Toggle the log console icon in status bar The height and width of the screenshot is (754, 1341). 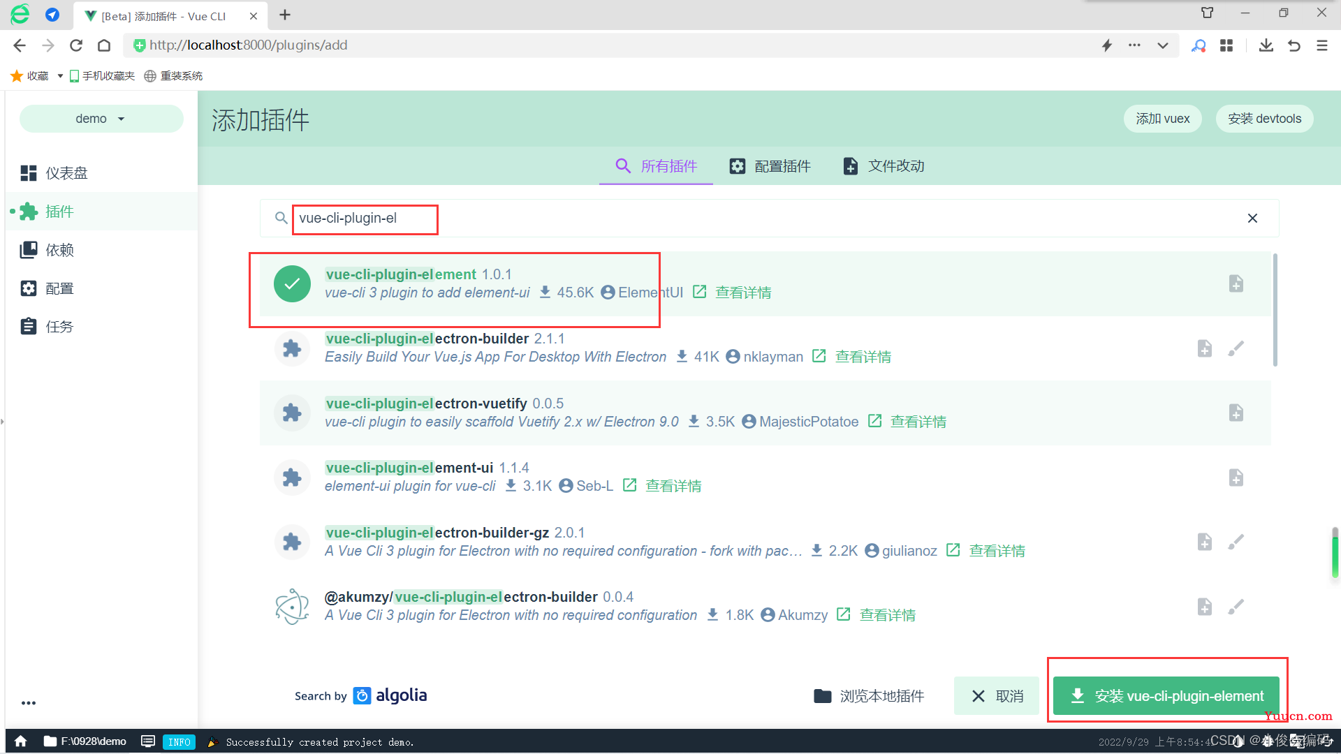[x=148, y=741]
